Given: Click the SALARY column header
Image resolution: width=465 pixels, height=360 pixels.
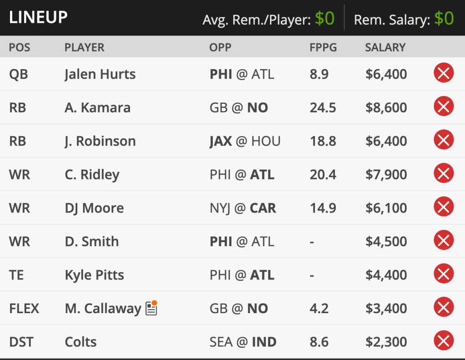Looking at the screenshot, I should [x=385, y=47].
